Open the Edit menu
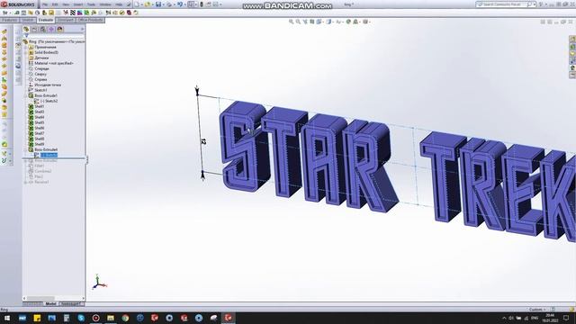The width and height of the screenshot is (576, 324). point(55,4)
